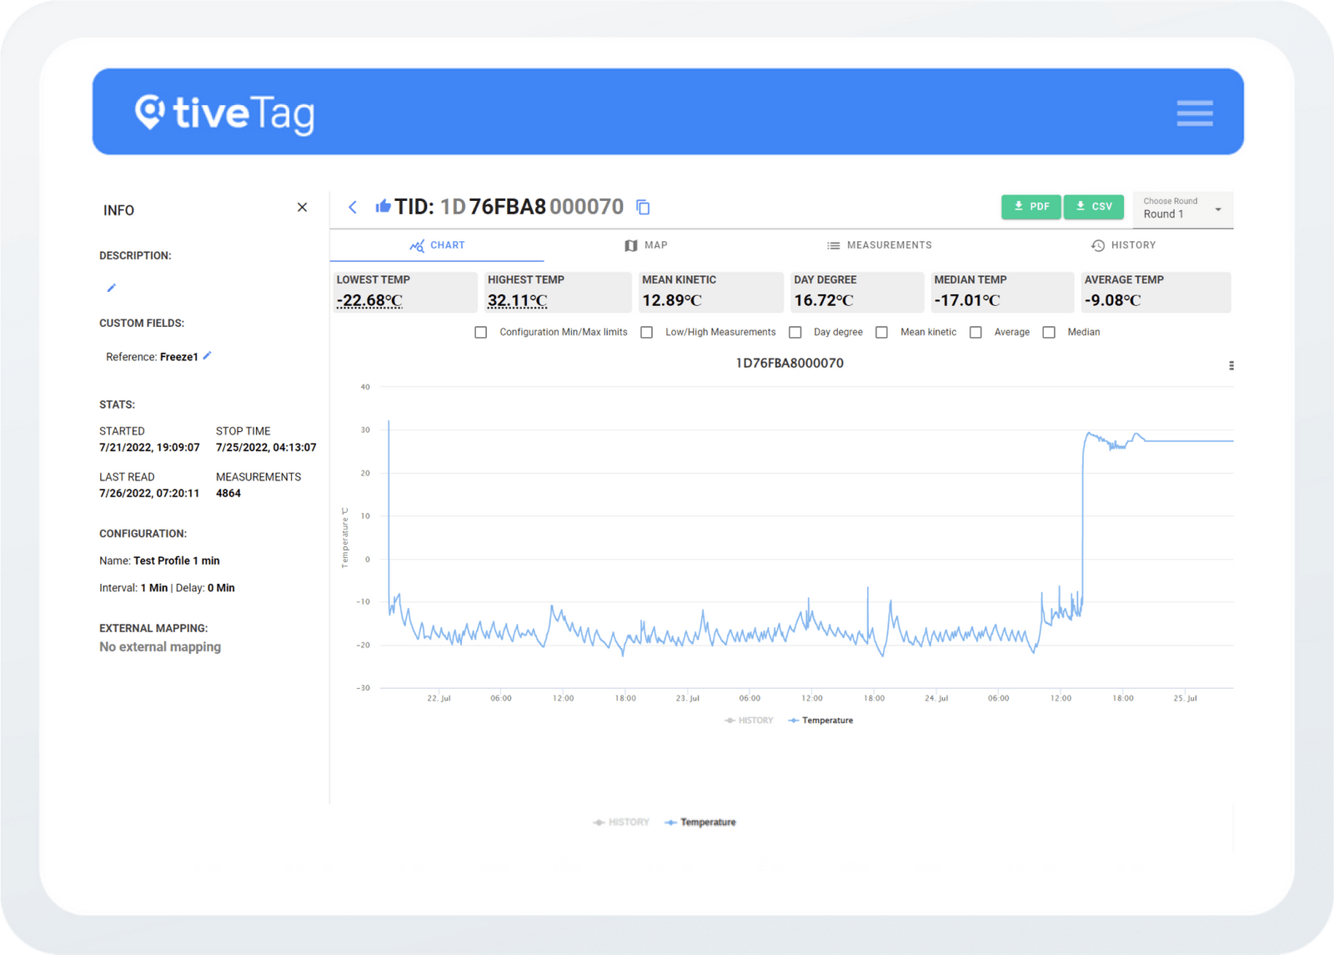
Task: Open the Measurements tab
Action: point(880,245)
